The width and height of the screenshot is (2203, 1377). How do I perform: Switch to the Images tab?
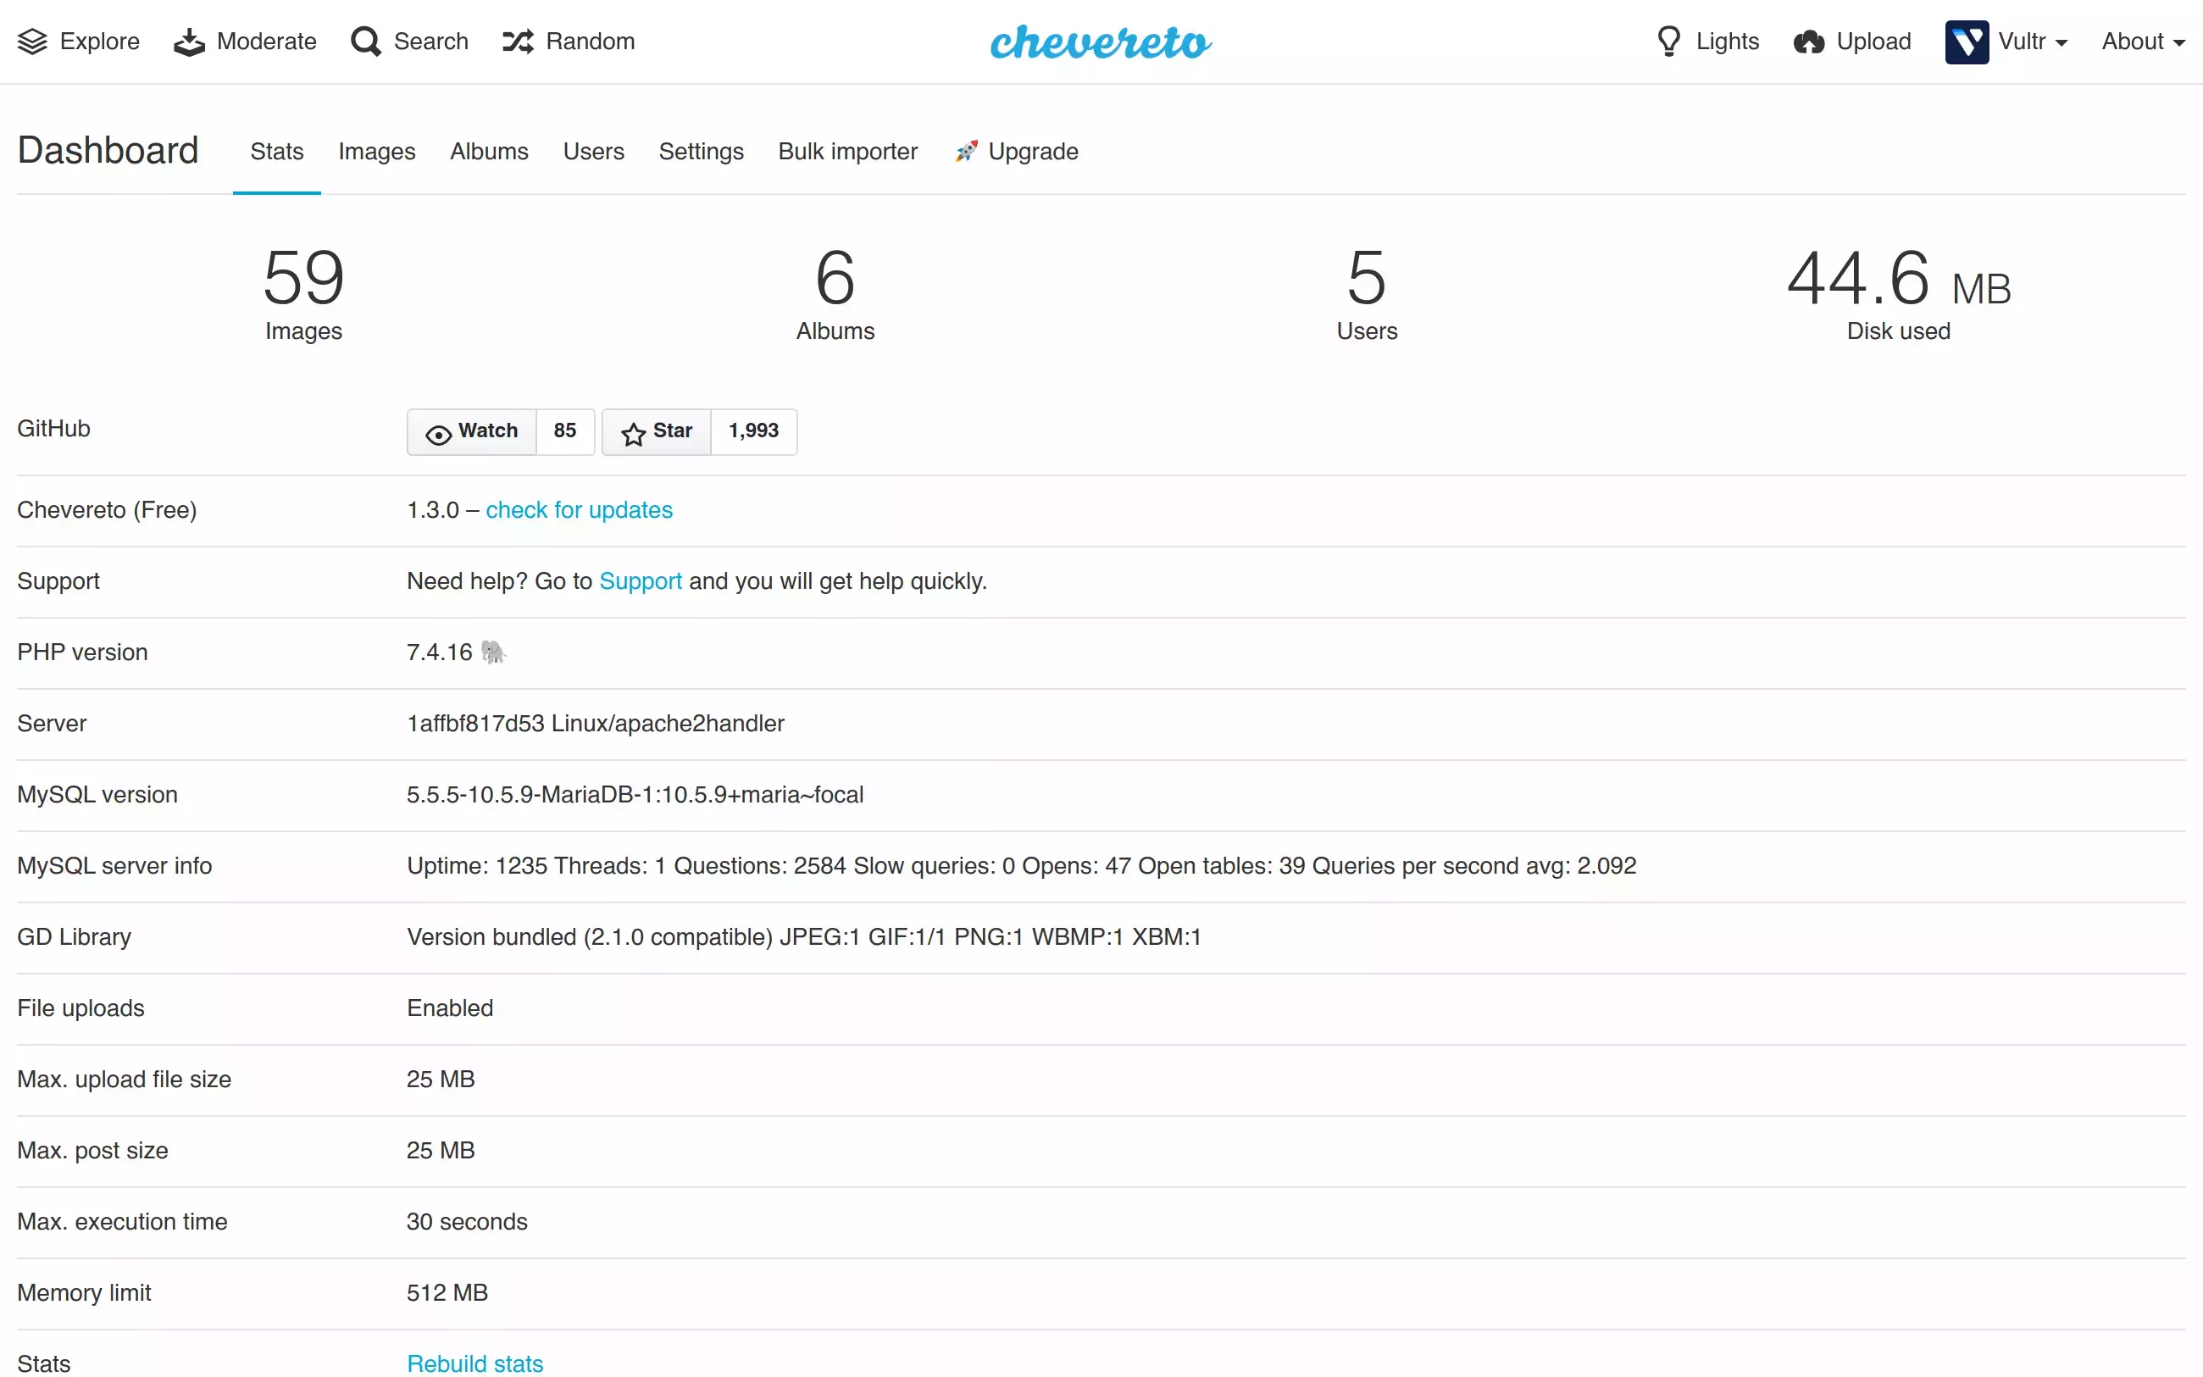(x=376, y=151)
